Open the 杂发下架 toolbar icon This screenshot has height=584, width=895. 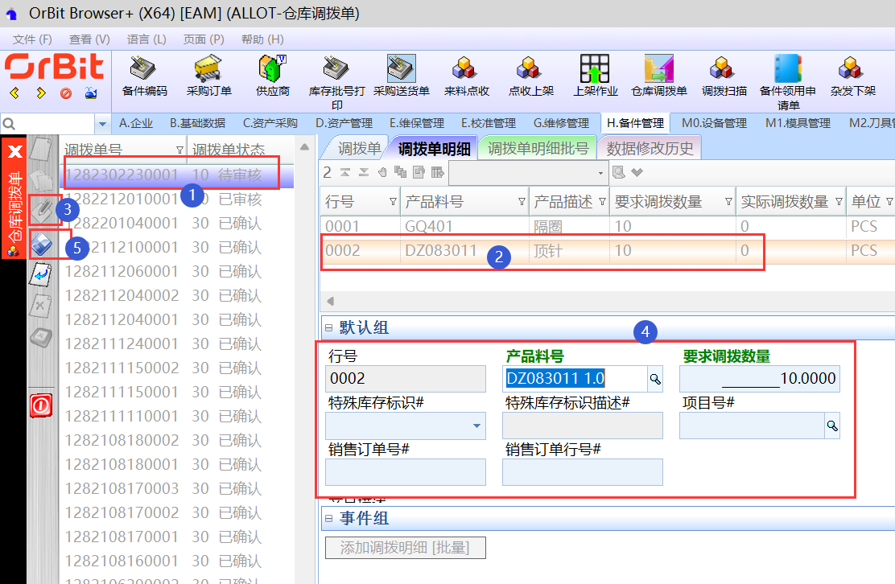tap(851, 68)
